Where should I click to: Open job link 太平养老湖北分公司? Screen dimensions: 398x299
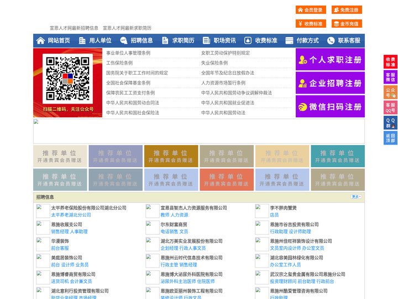coord(71,215)
